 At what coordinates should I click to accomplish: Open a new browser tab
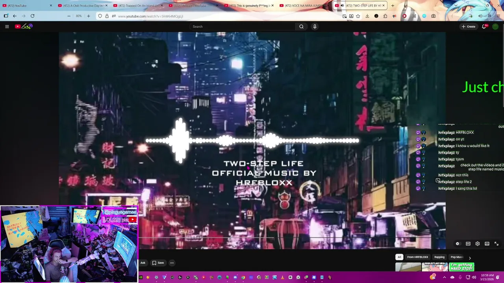click(393, 6)
